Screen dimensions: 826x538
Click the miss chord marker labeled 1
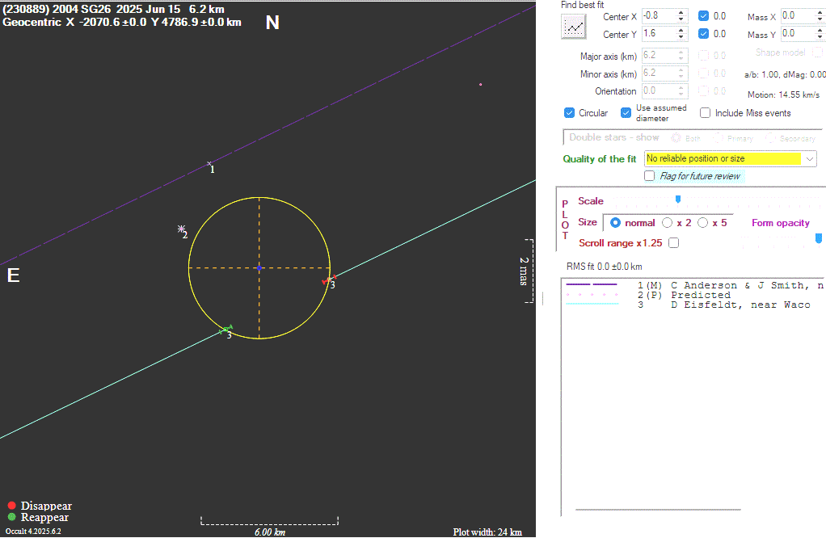[209, 164]
